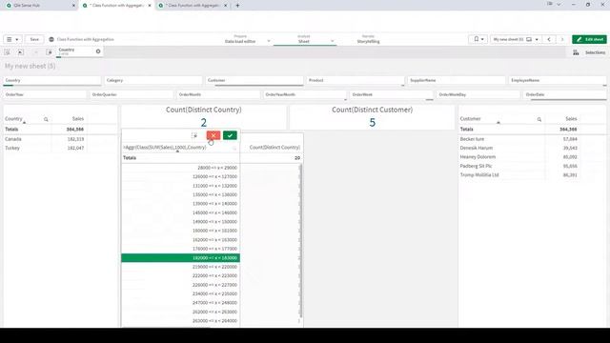Switch to the Storytelling tab

coord(368,39)
